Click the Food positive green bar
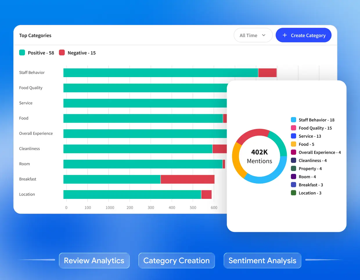 143,118
